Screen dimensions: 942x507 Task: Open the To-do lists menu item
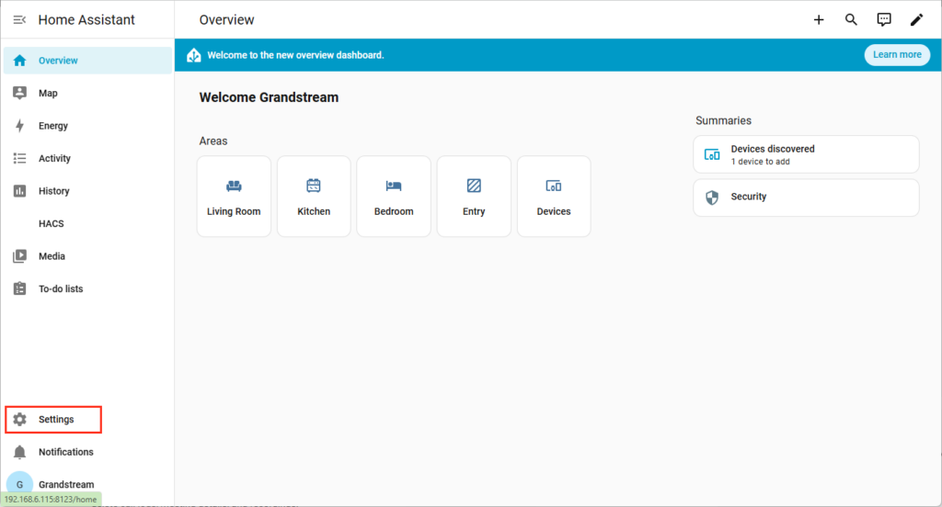(x=88, y=288)
